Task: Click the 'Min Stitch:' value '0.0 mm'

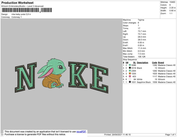Action: tap(141, 51)
